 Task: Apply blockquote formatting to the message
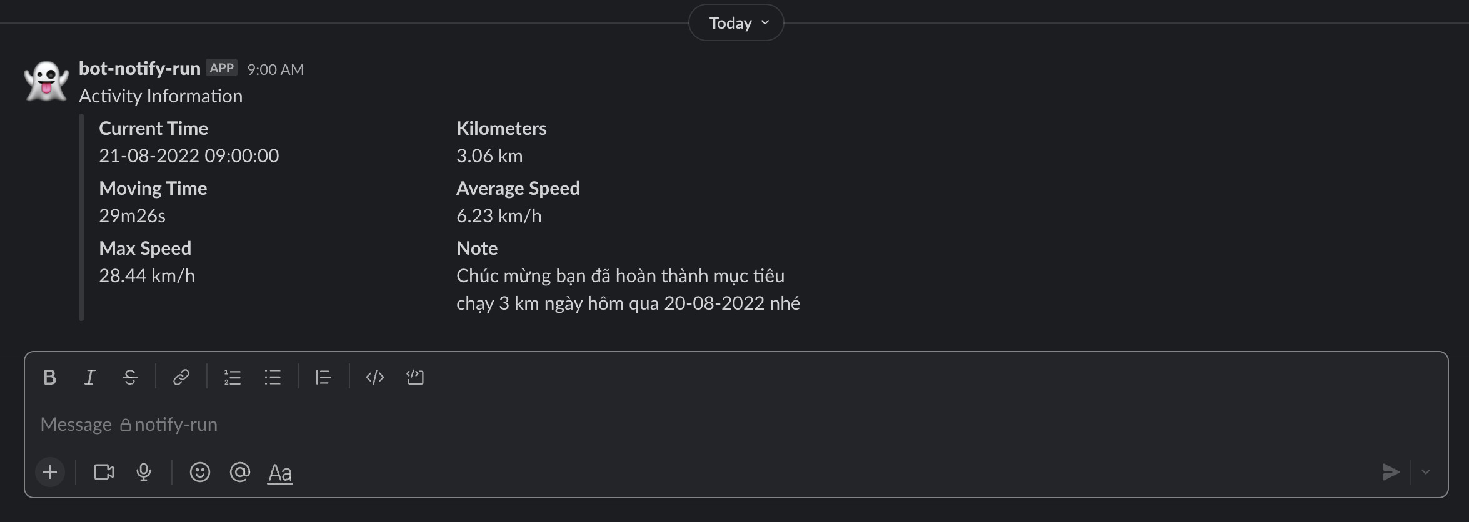[323, 377]
